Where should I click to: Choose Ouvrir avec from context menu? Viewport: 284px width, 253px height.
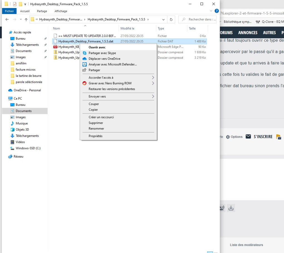tap(118, 47)
